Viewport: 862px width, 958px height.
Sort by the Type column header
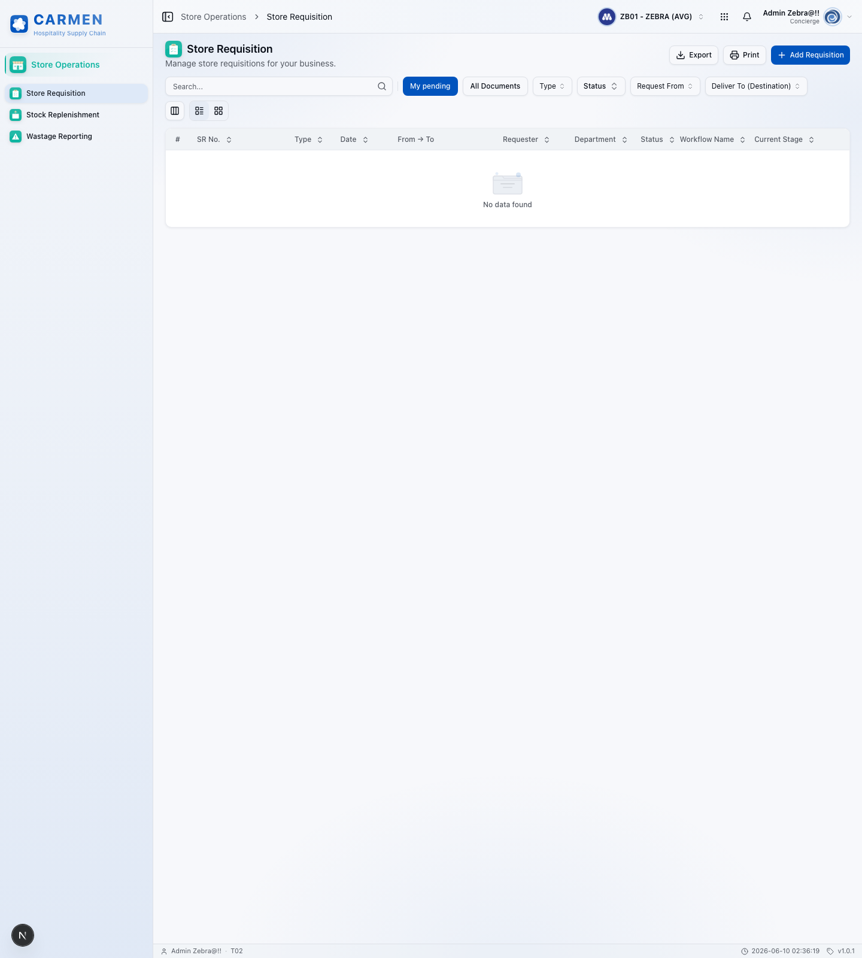point(309,140)
